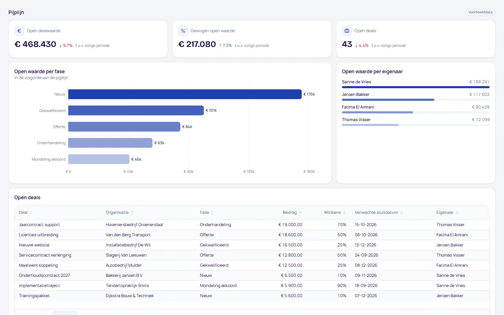Image resolution: width=504 pixels, height=315 pixels.
Task: Sort table by Winkans column
Action: pos(335,212)
